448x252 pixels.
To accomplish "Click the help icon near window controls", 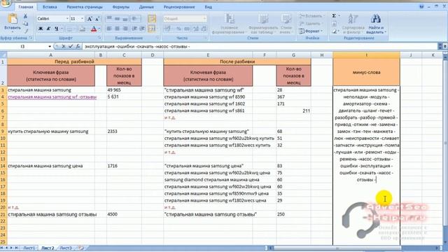I will 421,6.
